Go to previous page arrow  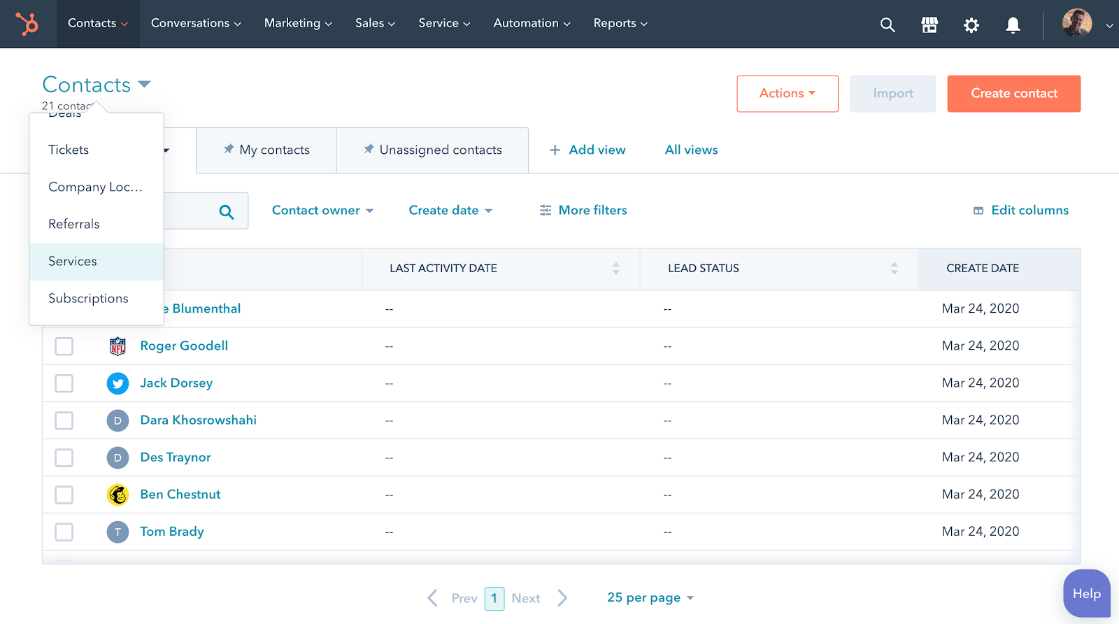pyautogui.click(x=433, y=598)
